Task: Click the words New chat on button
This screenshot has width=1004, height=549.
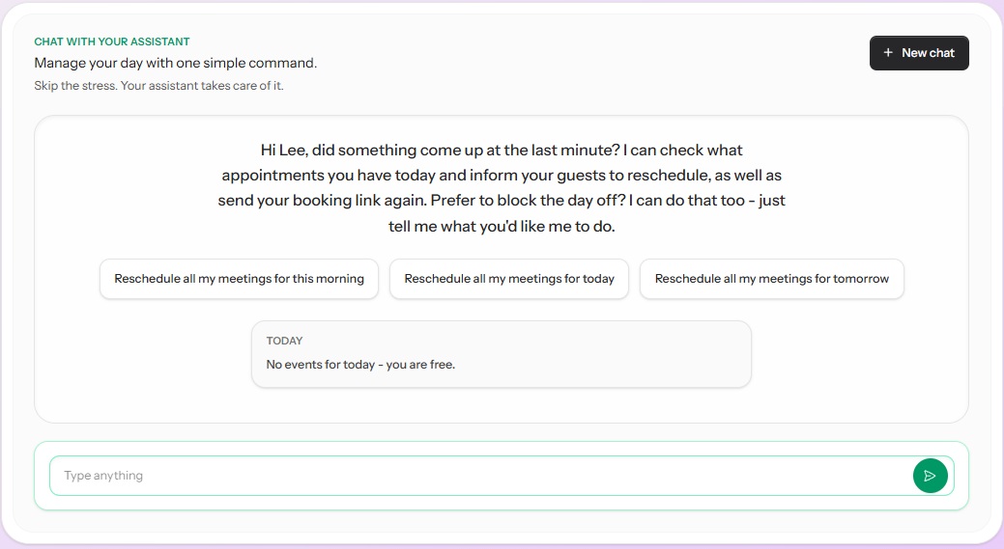Action: (x=928, y=53)
